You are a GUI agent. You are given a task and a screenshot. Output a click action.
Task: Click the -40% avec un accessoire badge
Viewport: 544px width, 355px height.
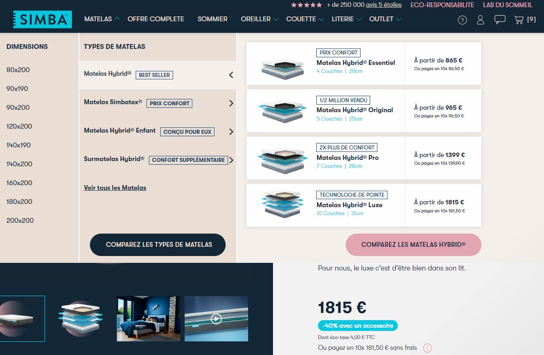(x=357, y=326)
